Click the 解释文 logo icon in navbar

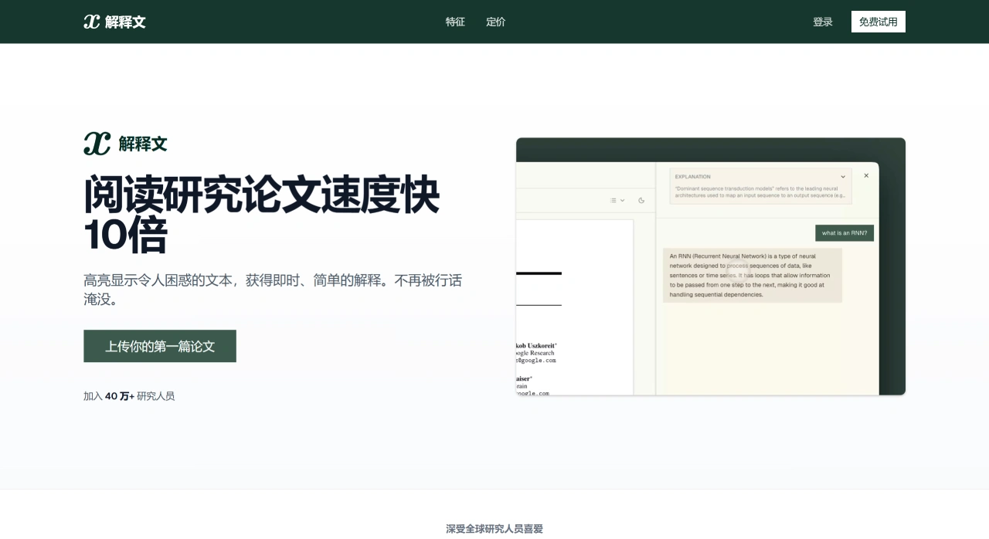coord(90,22)
